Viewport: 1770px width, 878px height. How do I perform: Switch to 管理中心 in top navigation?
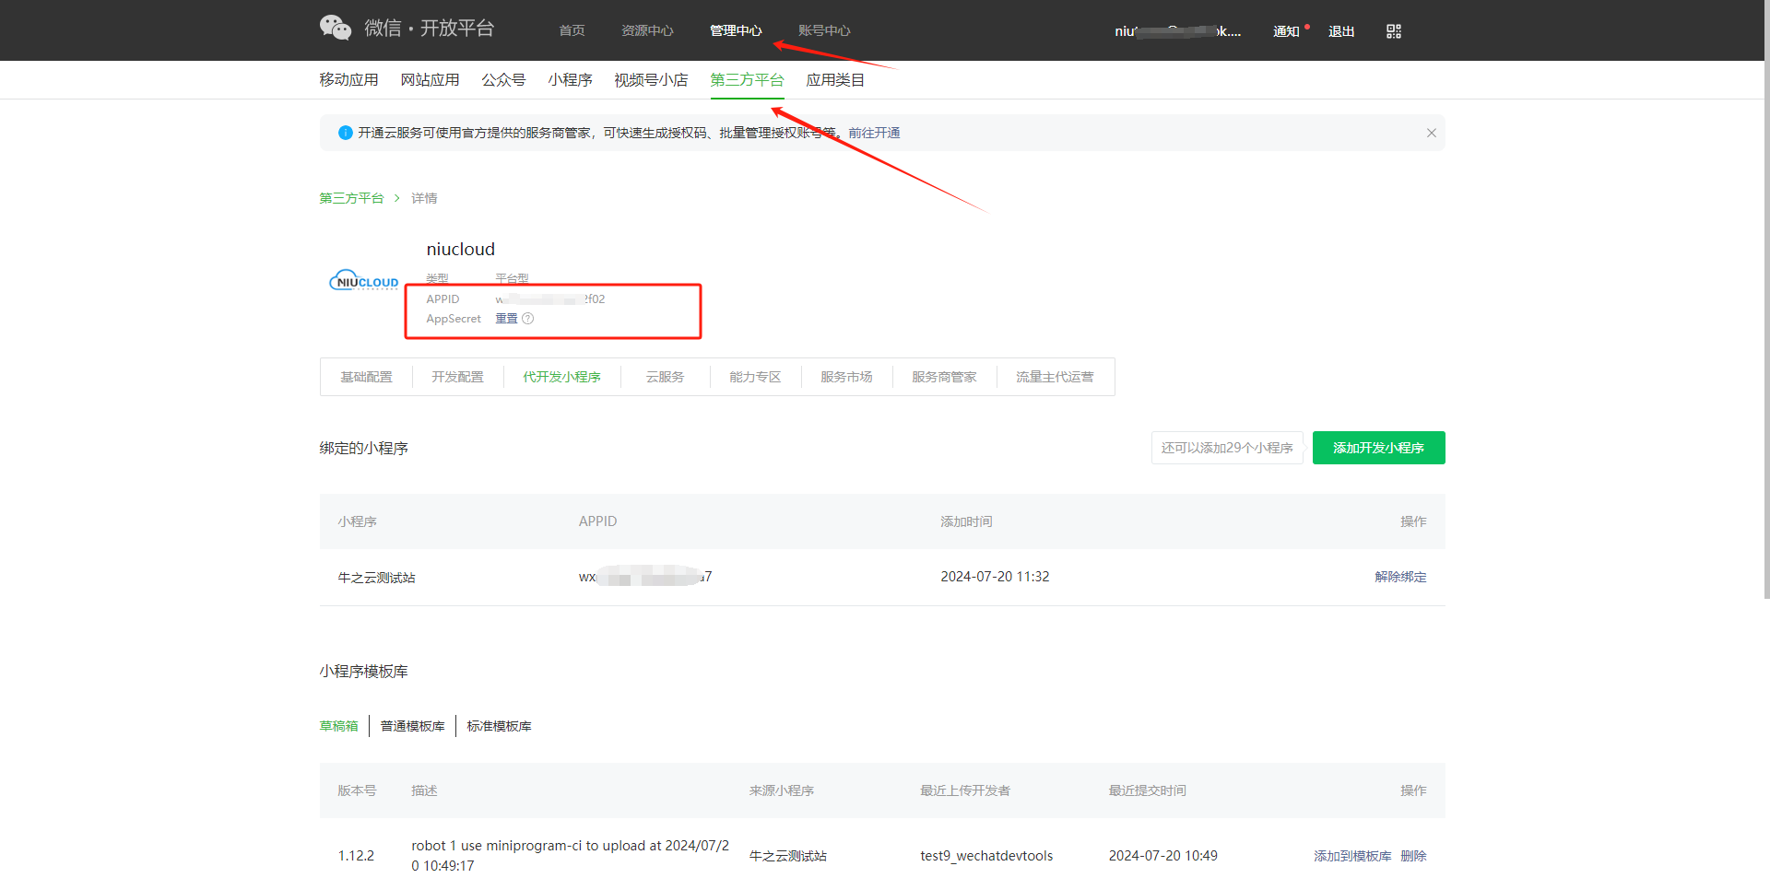735,30
